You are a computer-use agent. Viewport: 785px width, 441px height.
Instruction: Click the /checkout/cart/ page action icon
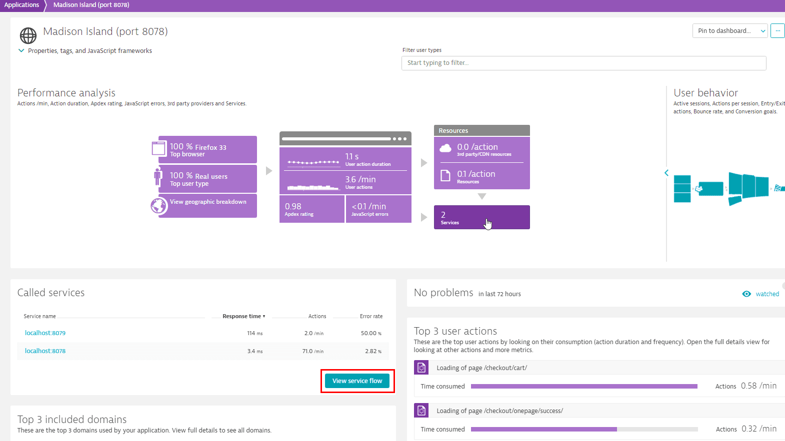[x=421, y=368]
